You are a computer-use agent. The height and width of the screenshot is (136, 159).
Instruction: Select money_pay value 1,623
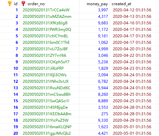pos(103,127)
